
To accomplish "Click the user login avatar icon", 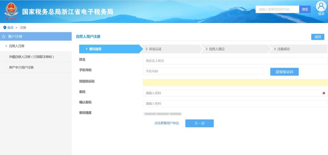I will point(321,7).
